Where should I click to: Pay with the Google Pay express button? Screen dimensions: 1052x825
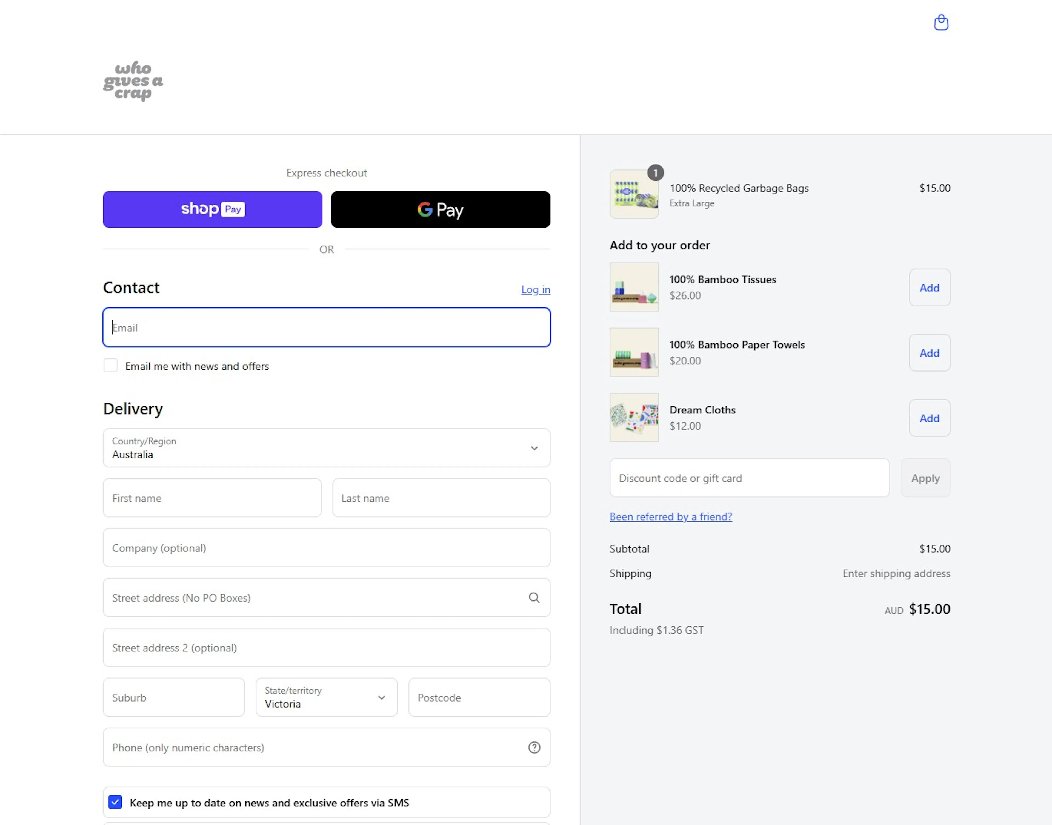point(440,209)
